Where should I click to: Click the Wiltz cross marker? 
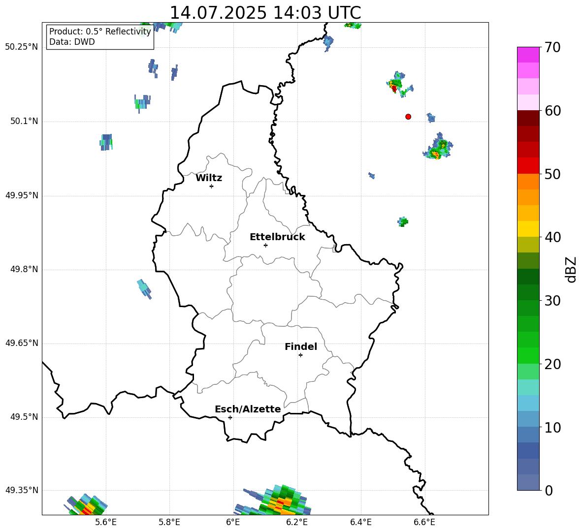211,186
